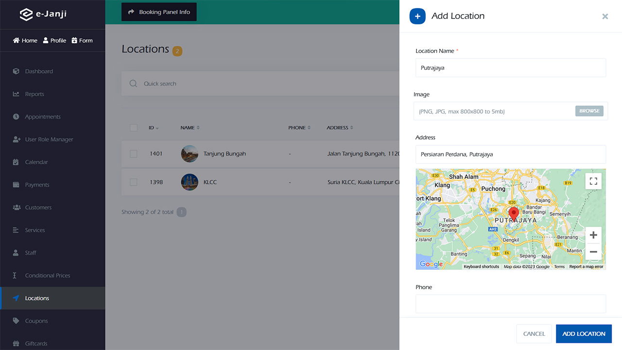
Task: Click the Quick search magnifier icon
Action: click(133, 84)
